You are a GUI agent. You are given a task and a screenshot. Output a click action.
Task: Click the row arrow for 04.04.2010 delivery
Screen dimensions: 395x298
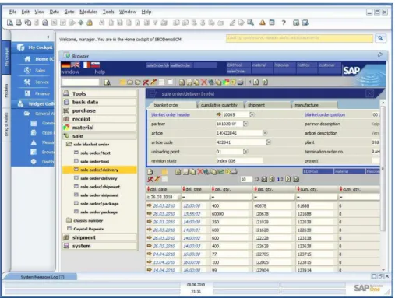[150, 254]
